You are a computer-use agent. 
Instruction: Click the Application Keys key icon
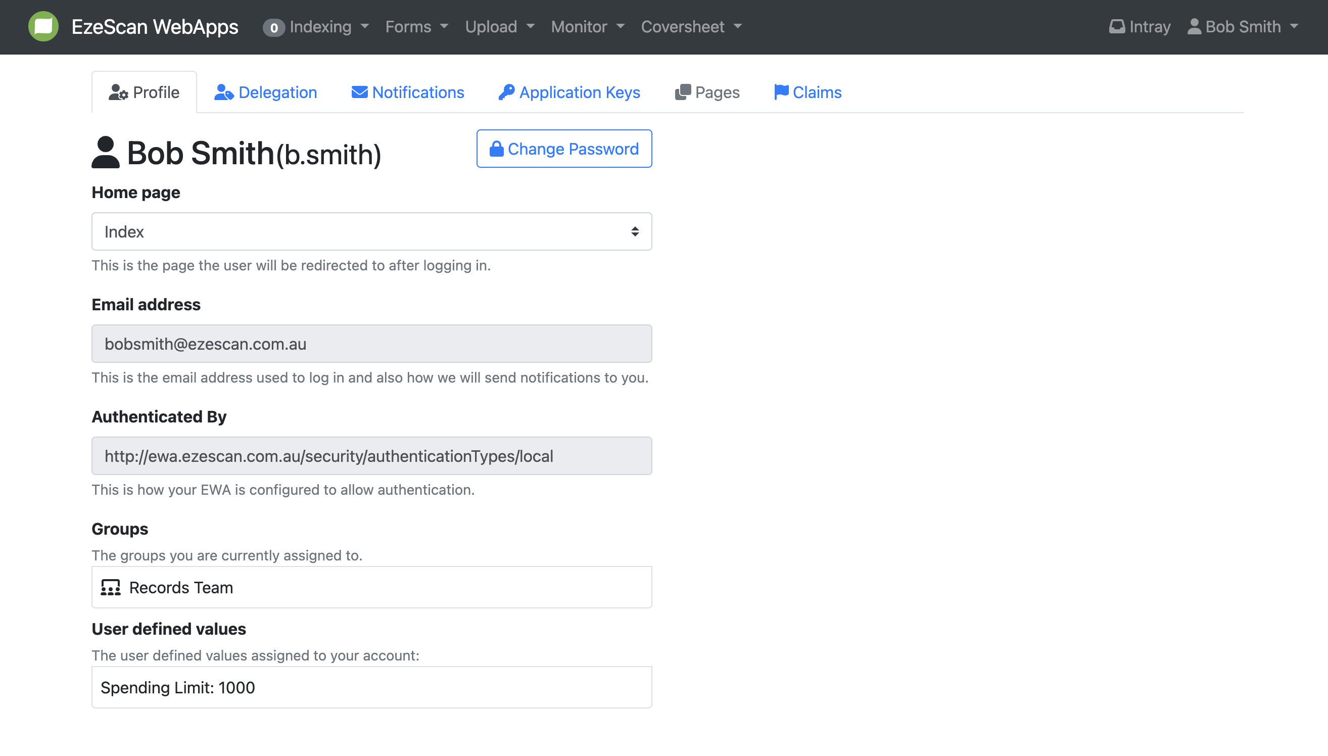506,92
